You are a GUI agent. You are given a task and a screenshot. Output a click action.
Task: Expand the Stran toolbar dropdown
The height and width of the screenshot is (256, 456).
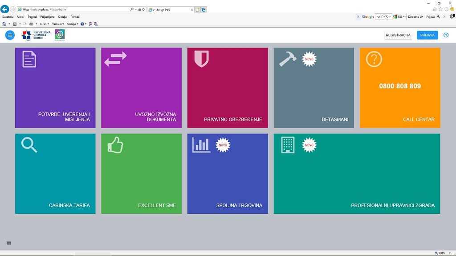pos(45,24)
